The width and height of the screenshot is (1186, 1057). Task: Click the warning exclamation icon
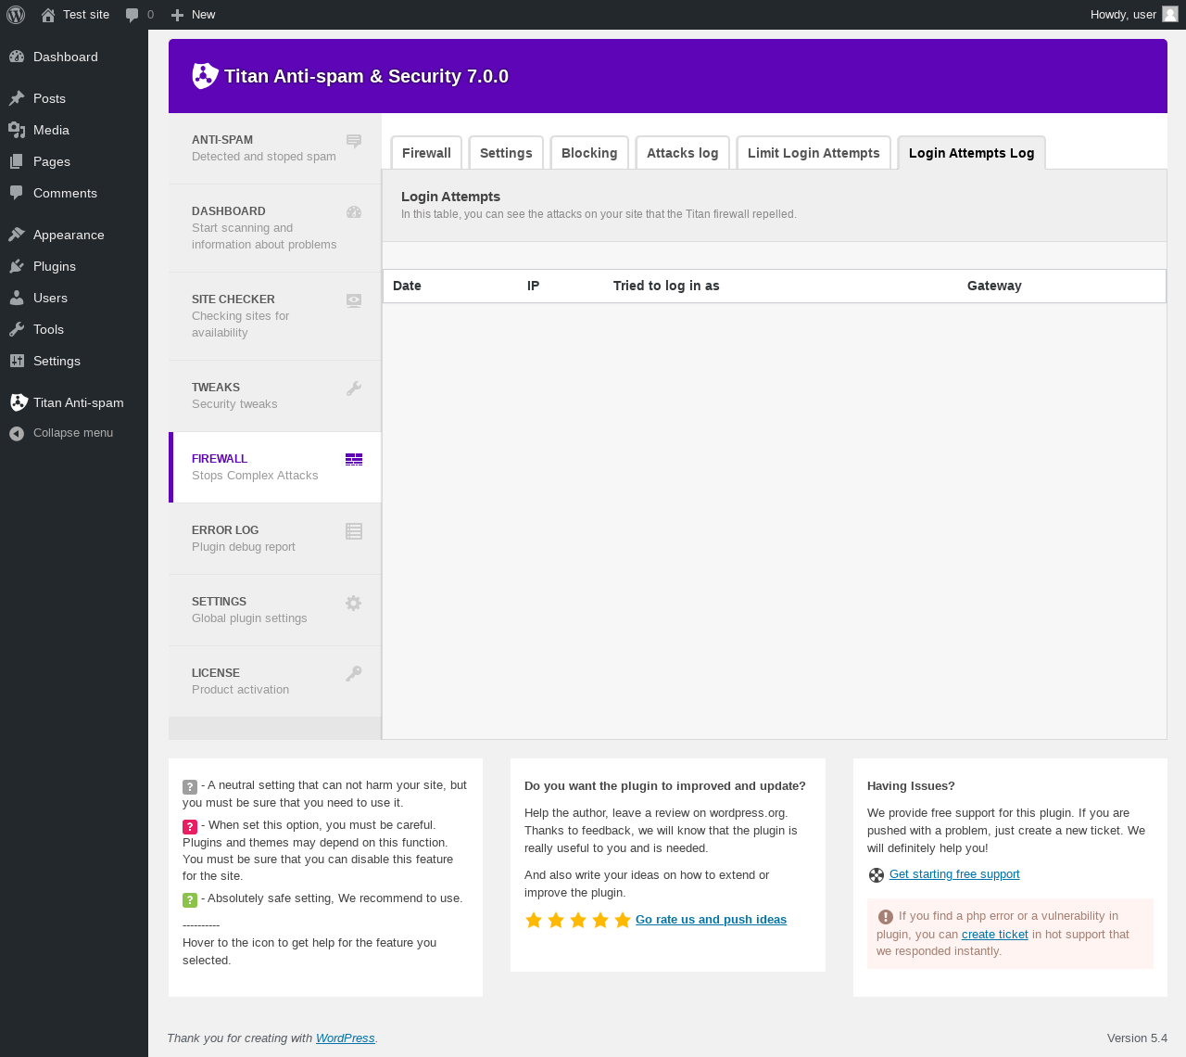[x=886, y=917]
